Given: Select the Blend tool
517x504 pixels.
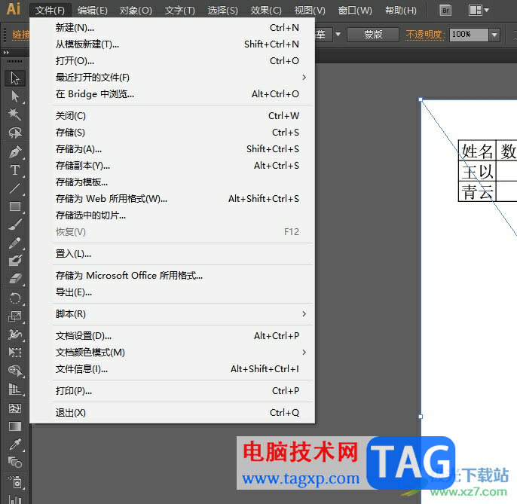Looking at the screenshot, I should click(15, 463).
